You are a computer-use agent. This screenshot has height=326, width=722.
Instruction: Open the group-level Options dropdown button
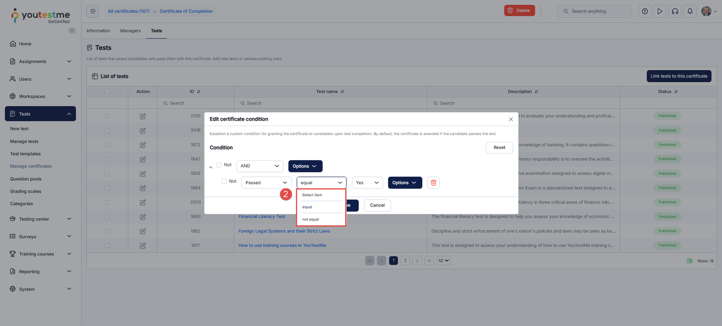point(305,166)
